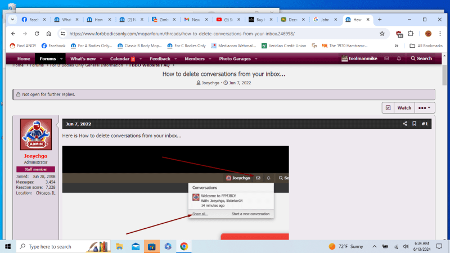The image size is (450, 253).
Task: Open the Home nav item
Action: [x=24, y=59]
